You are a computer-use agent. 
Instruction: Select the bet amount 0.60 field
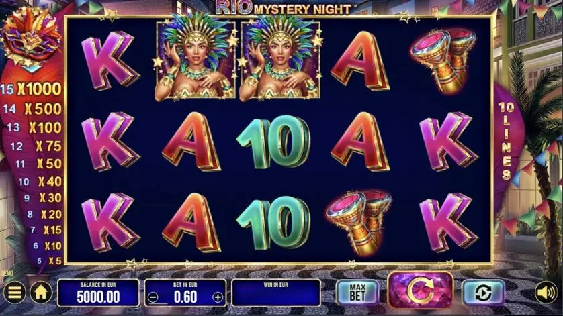[x=185, y=293]
